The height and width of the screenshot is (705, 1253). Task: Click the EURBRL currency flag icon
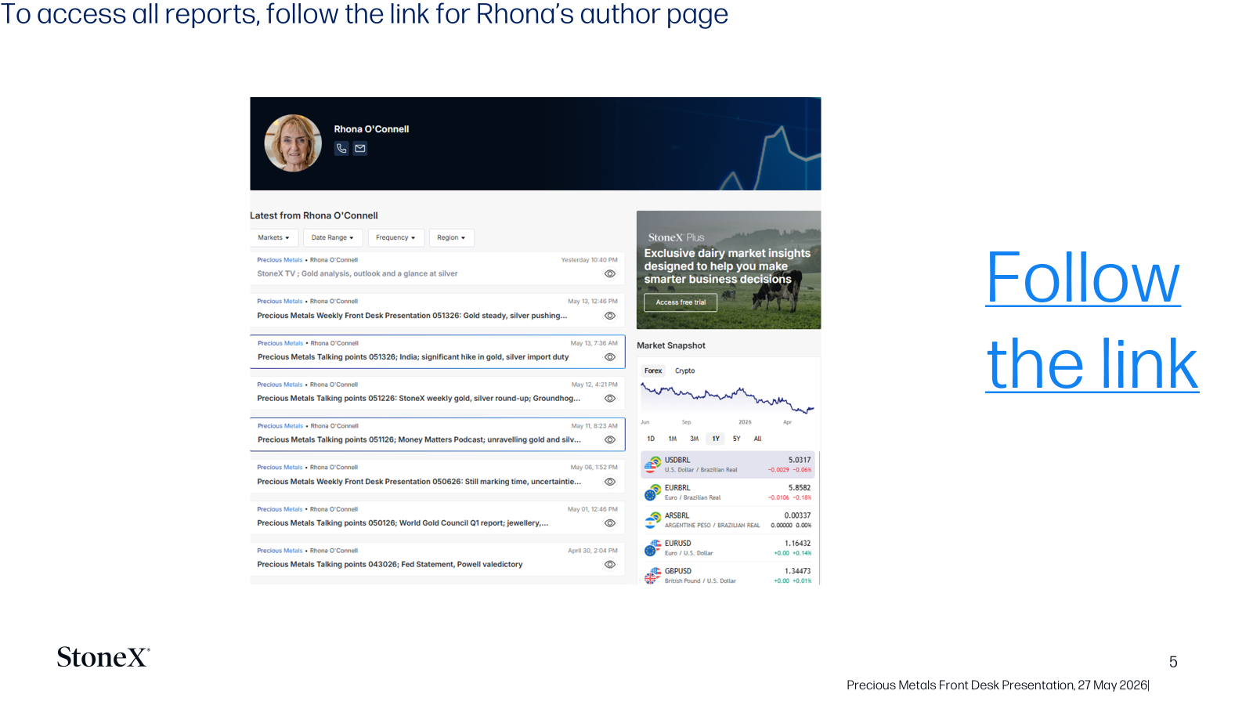653,492
